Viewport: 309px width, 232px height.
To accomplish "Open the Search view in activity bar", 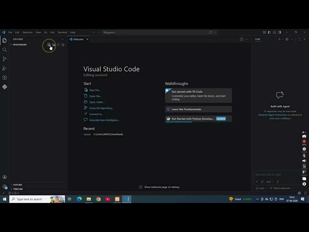I will coord(4,50).
